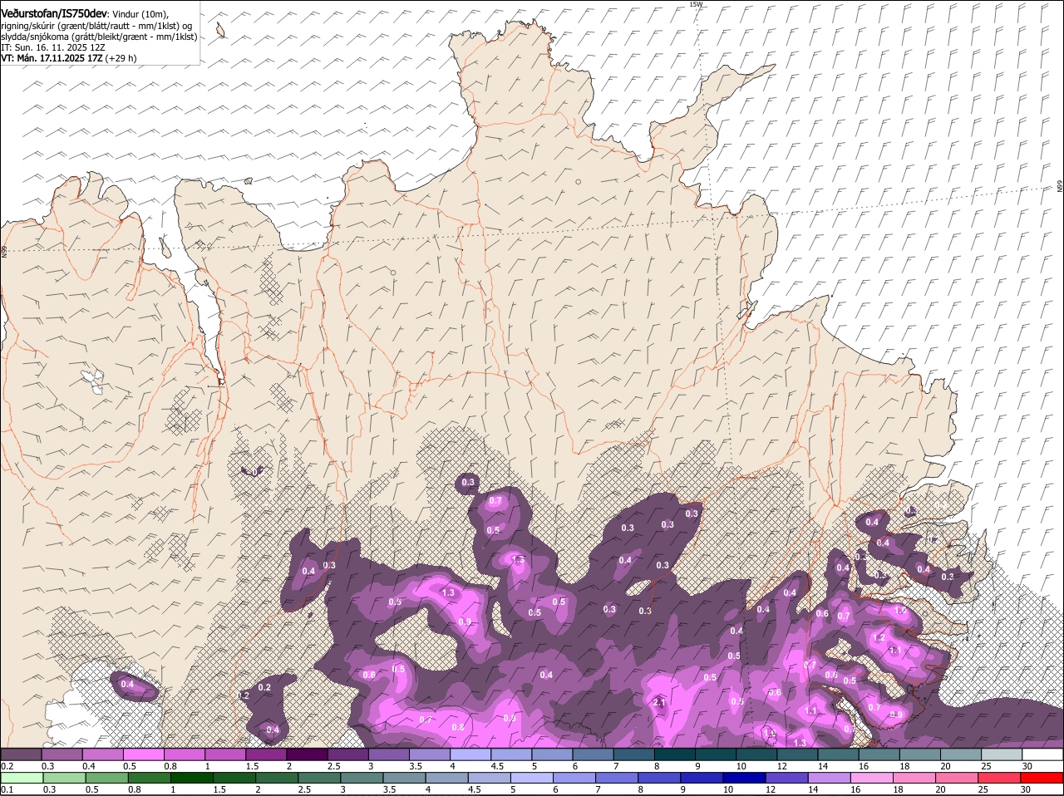Screen dimensions: 1064x796
Task: Click the 'Vindur (10m)' text in the legend box
Action: click(140, 15)
